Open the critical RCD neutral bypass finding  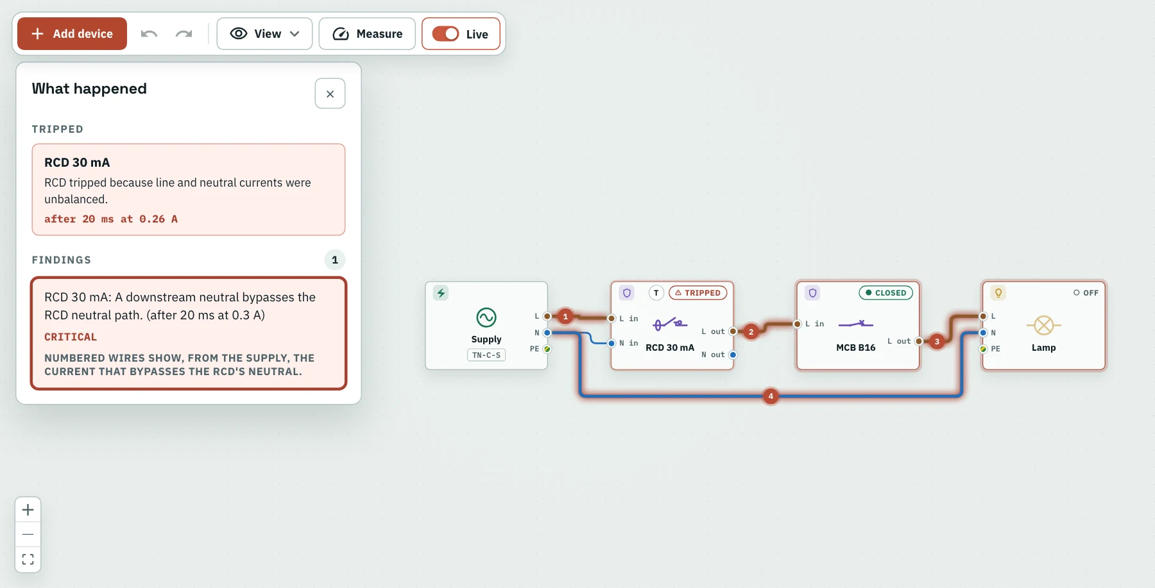189,333
